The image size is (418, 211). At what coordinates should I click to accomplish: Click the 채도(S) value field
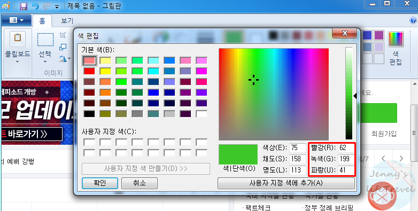pyautogui.click(x=298, y=159)
